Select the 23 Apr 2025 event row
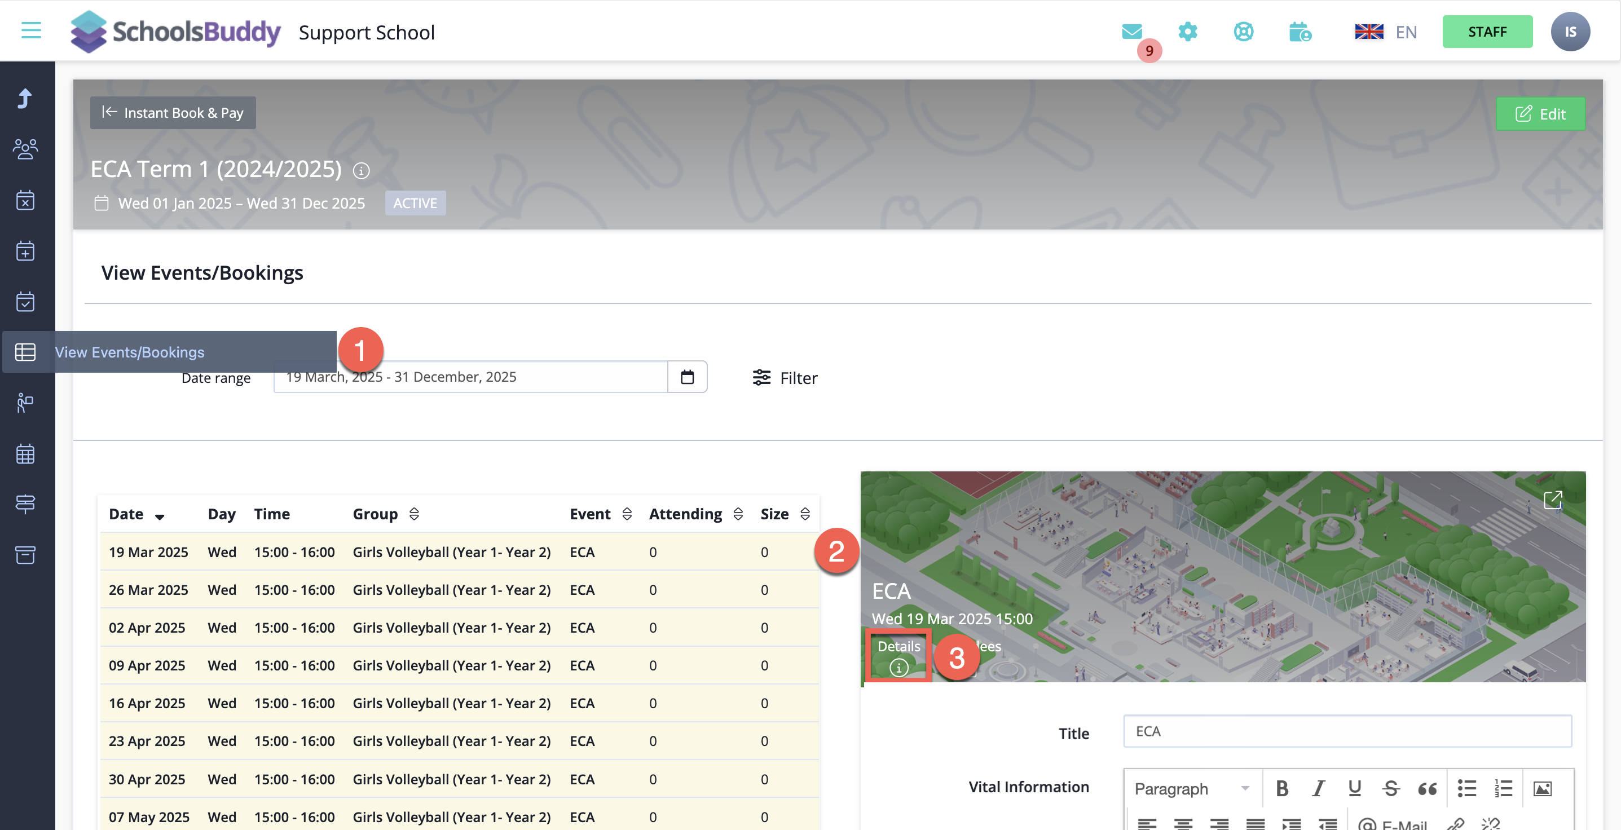 pyautogui.click(x=459, y=741)
